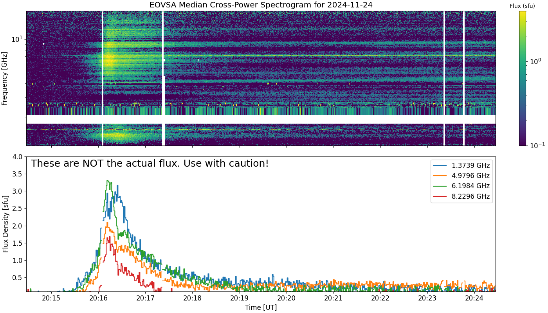Click the 4.0 flux density tick label

pos(18,157)
